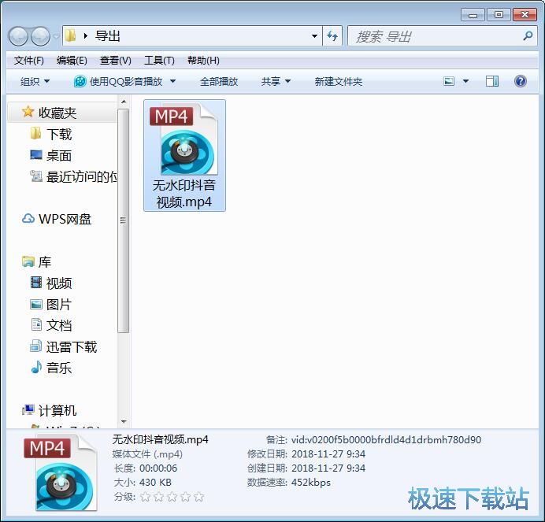
Task: Expand the address bar history dropdown
Action: pos(314,35)
